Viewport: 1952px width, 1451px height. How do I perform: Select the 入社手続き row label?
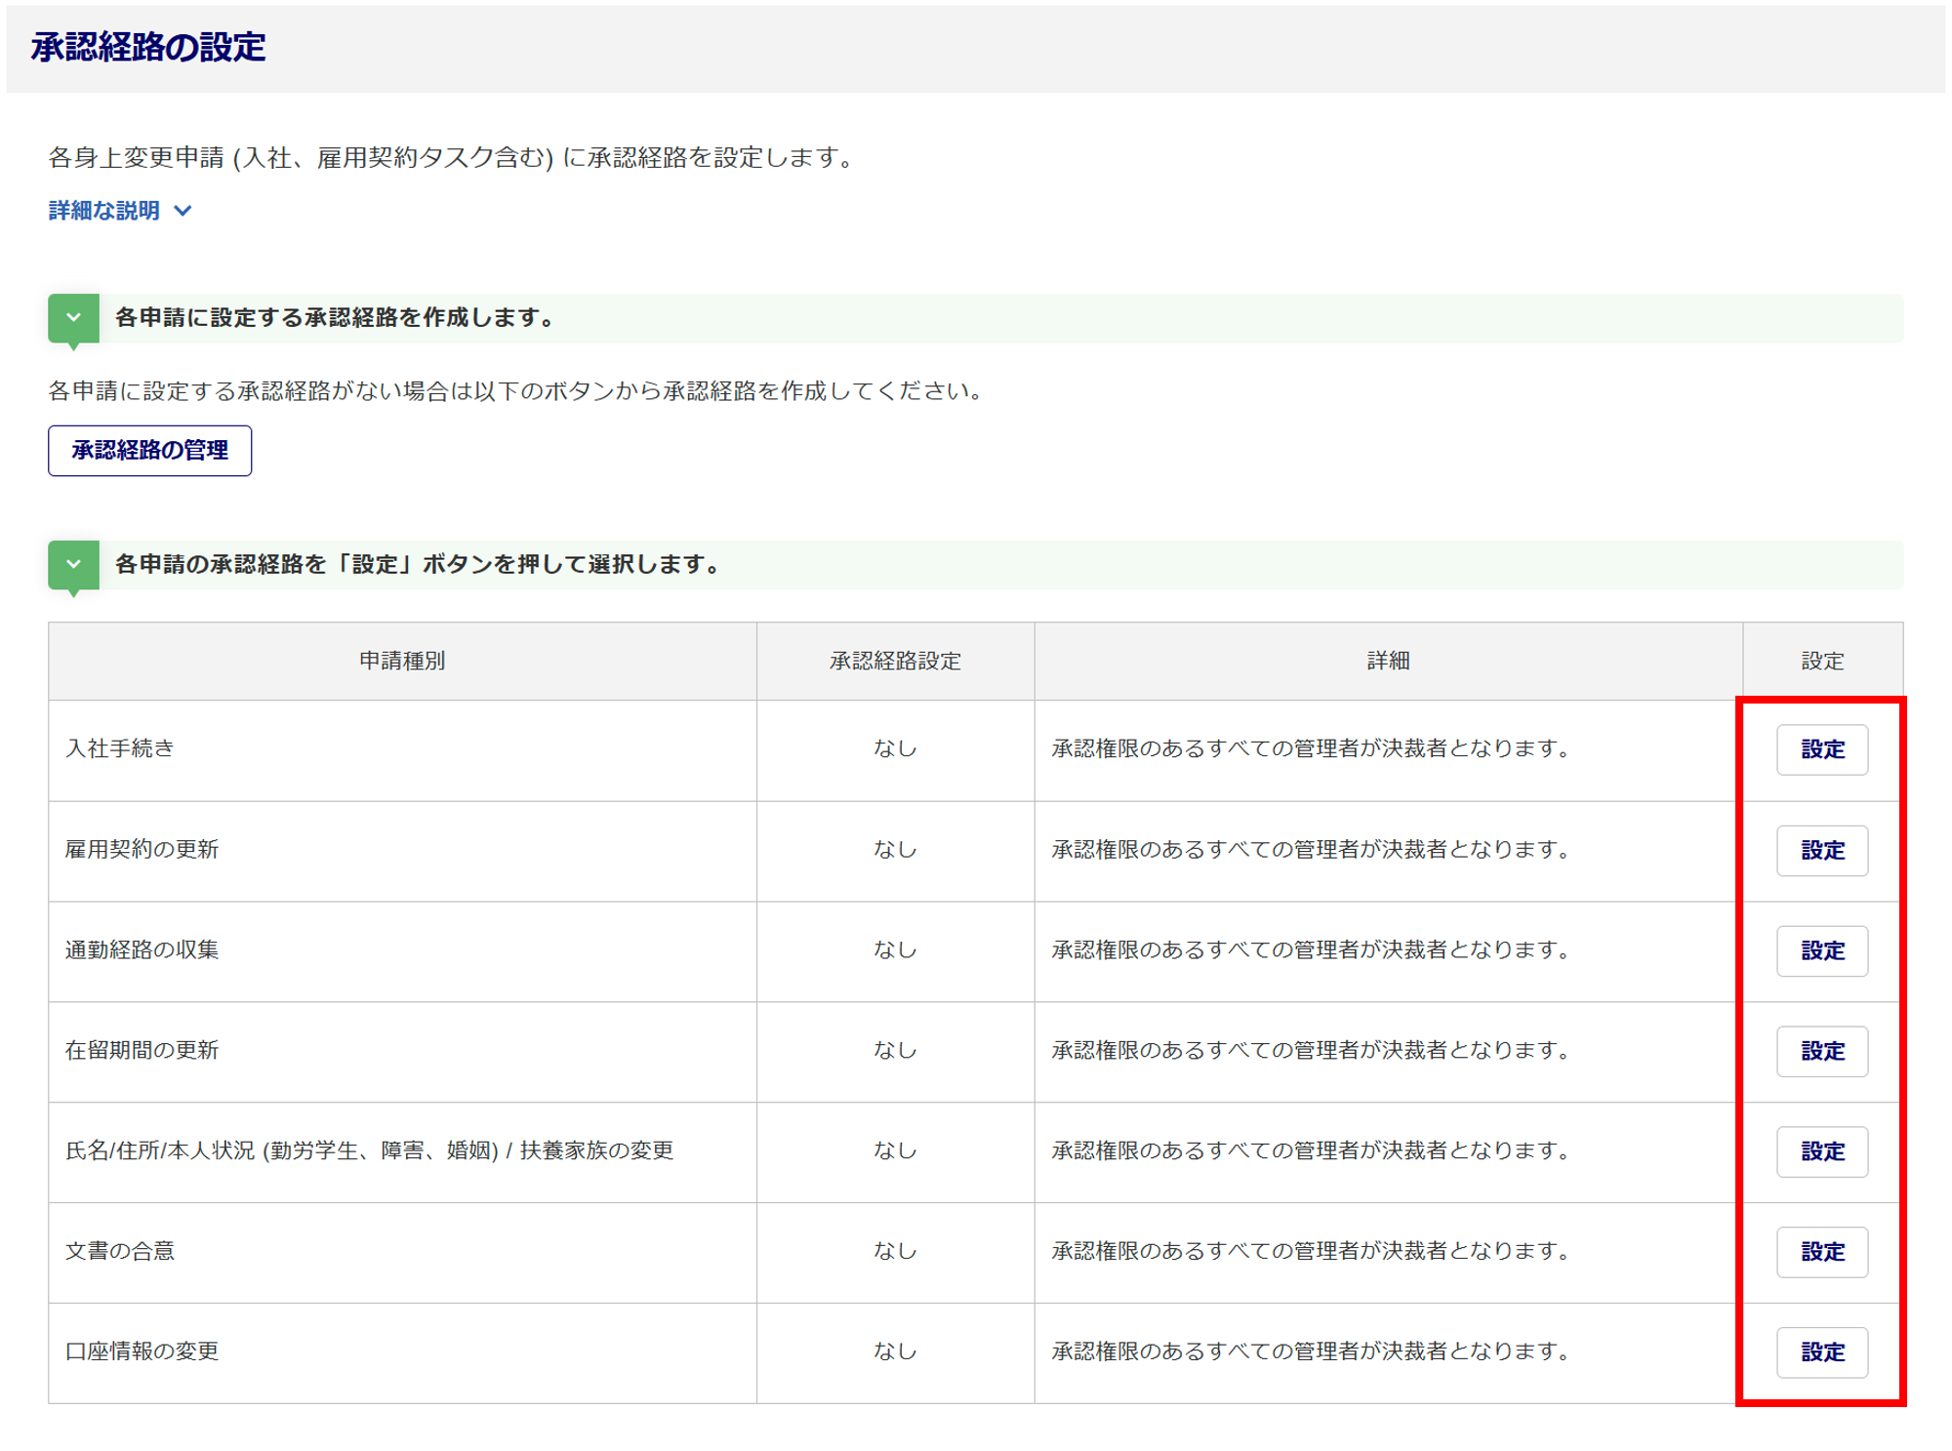(119, 748)
